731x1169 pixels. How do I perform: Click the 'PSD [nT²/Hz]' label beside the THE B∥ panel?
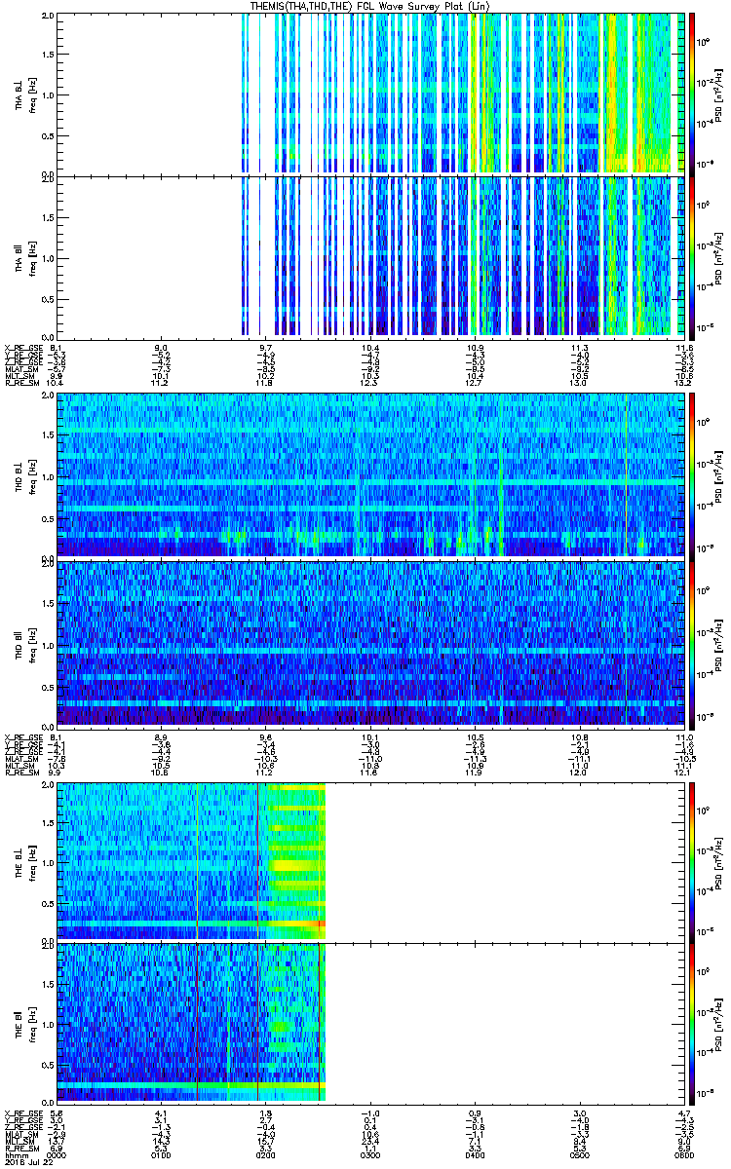tap(718, 1023)
